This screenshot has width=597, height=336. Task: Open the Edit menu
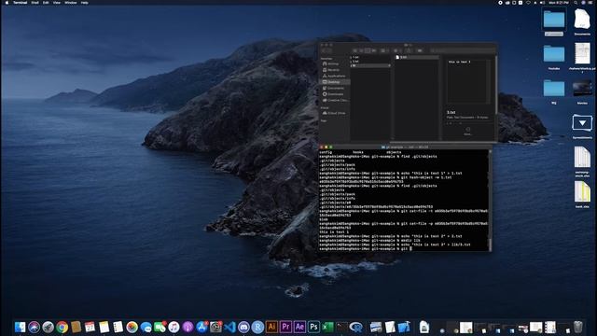point(46,3)
